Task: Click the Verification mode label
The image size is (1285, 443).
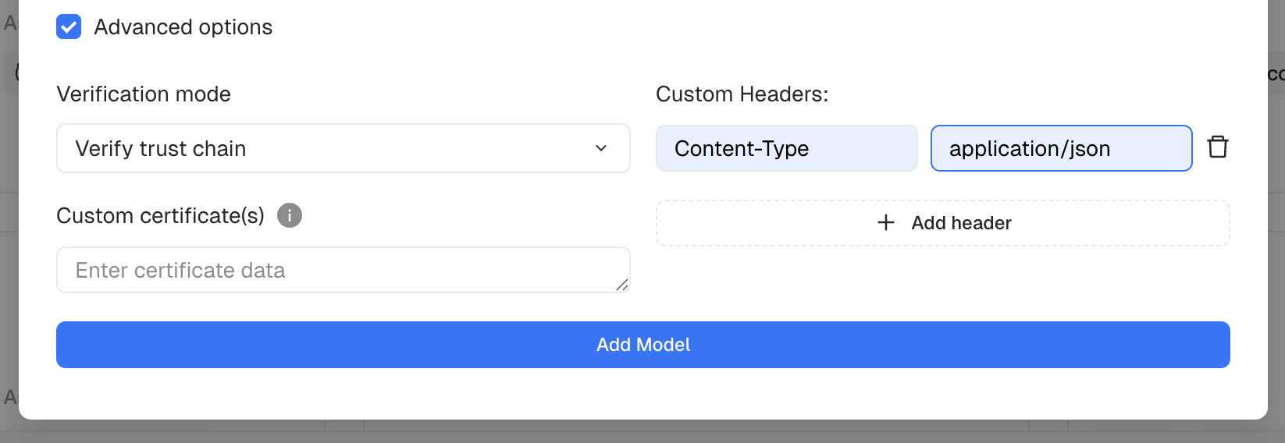Action: click(x=144, y=94)
